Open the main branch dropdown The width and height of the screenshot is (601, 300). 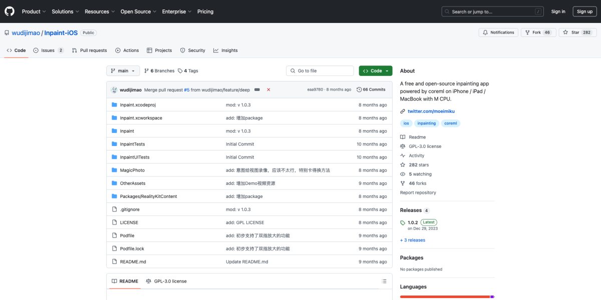123,71
